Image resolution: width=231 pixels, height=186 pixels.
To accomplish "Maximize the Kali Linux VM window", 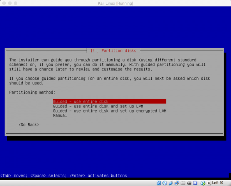I will [x=15, y=3].
